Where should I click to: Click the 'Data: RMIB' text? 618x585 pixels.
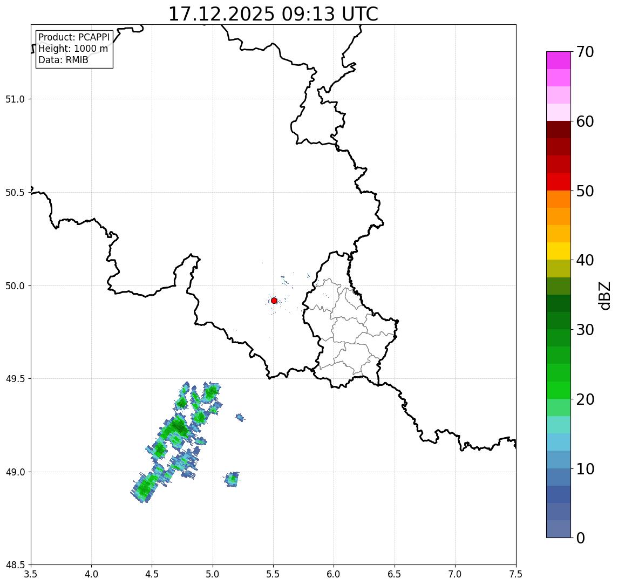63,60
